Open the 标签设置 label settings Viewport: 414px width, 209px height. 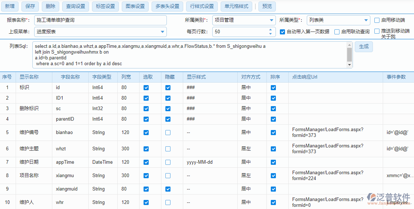click(x=105, y=6)
